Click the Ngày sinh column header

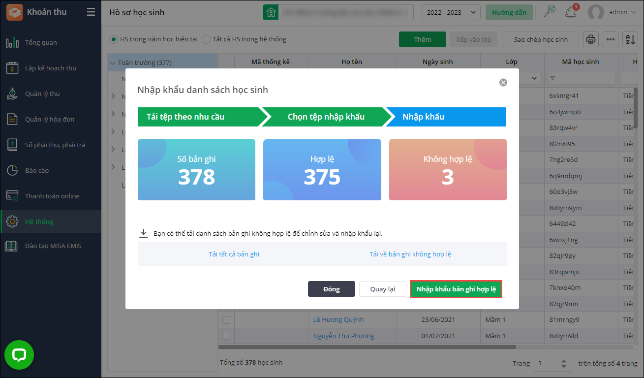click(438, 62)
